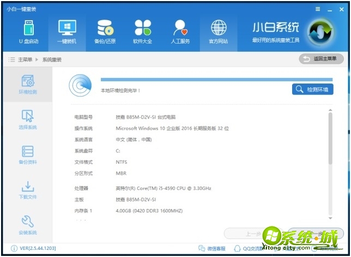
Task: Click the radar scan icon
Action: pyautogui.click(x=80, y=85)
